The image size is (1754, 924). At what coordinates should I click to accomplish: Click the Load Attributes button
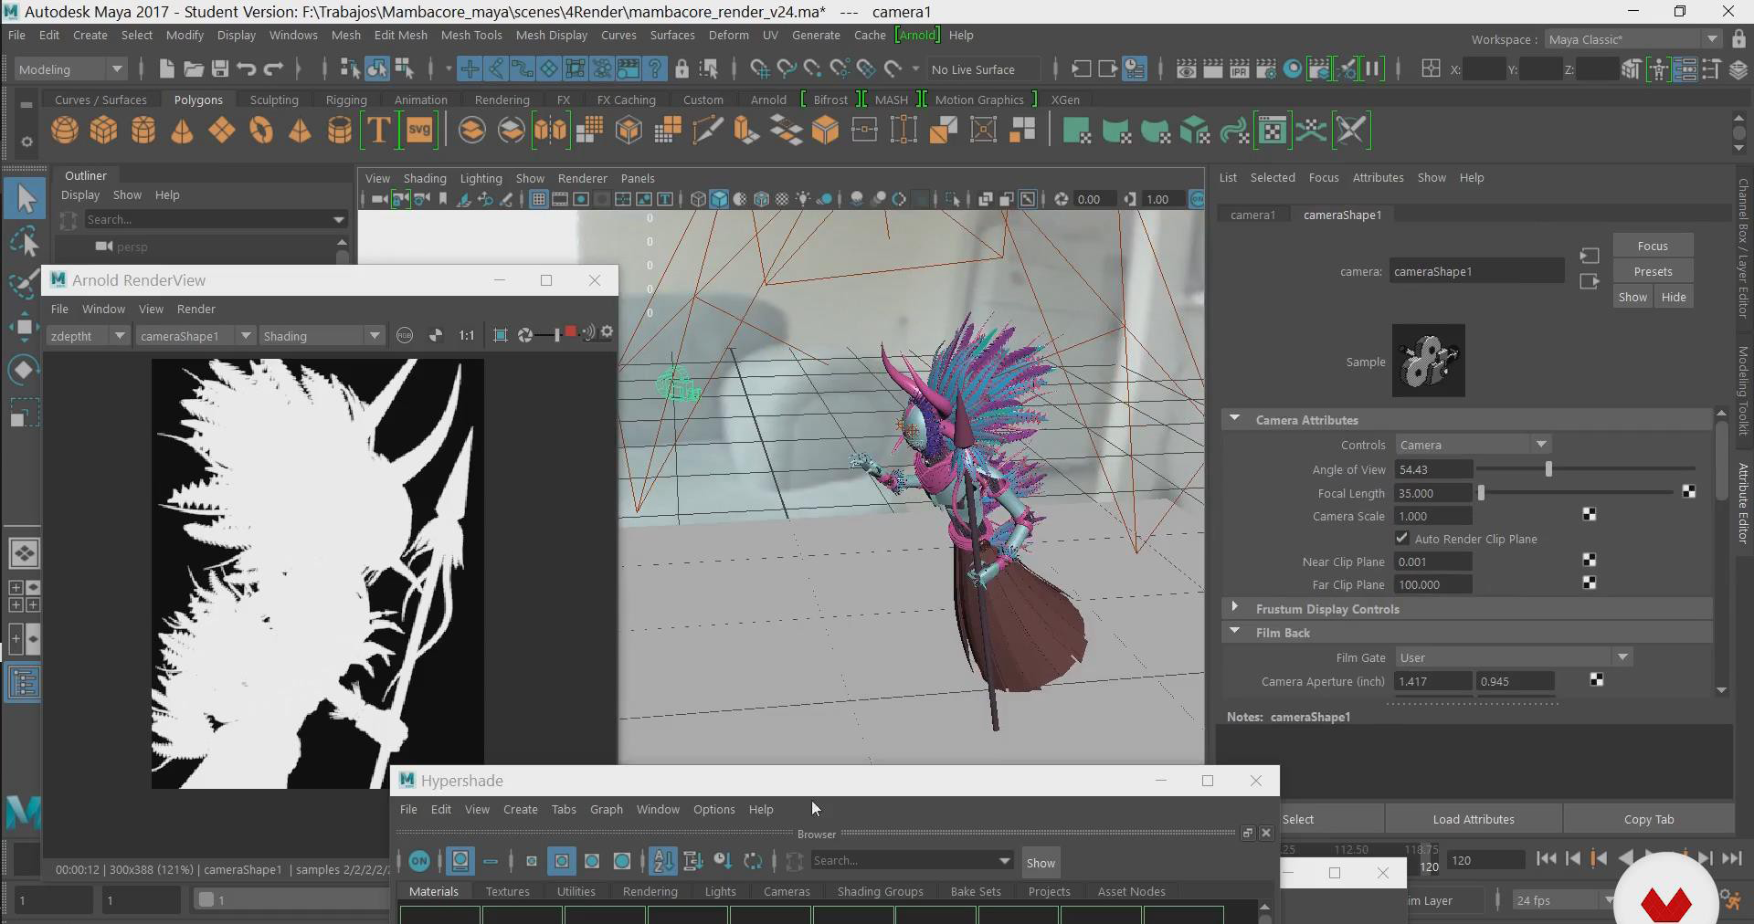tap(1474, 819)
